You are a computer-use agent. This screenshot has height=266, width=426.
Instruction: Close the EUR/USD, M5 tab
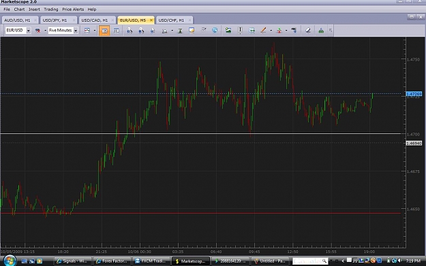click(x=151, y=20)
